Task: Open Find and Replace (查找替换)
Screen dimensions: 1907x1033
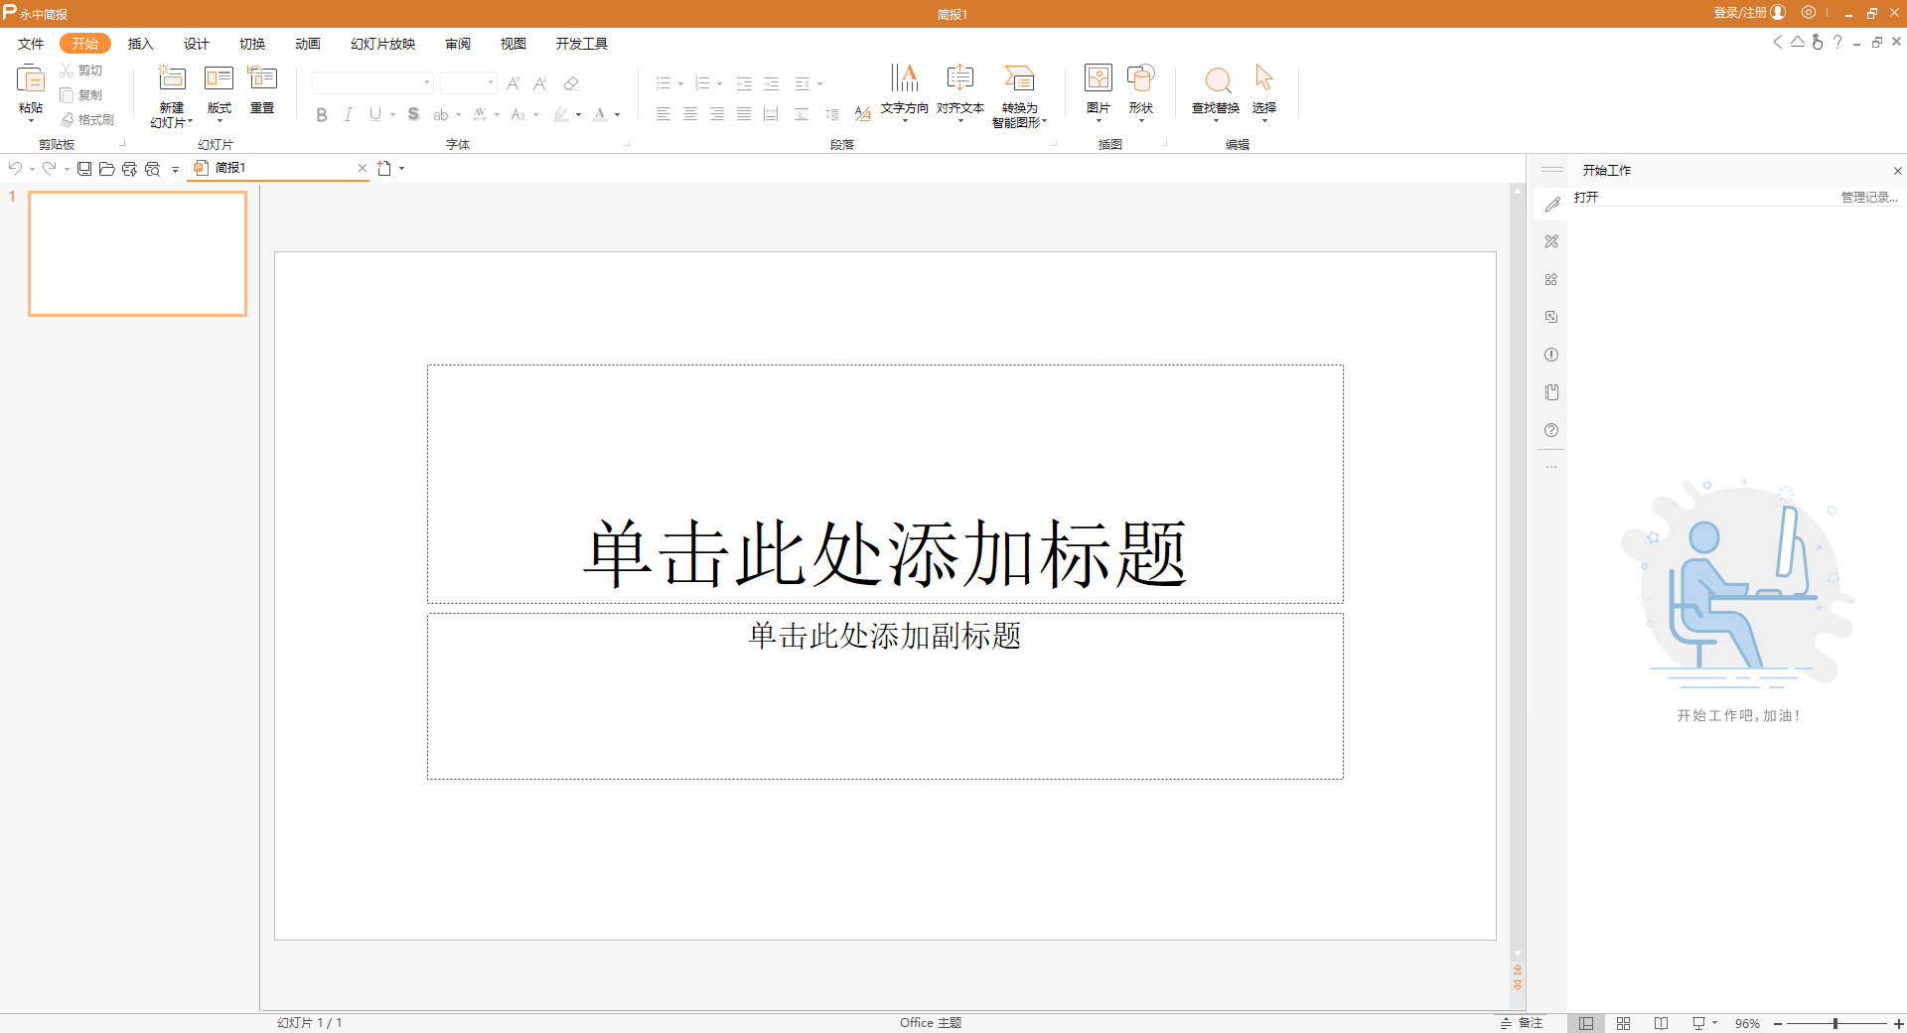Action: 1216,81
